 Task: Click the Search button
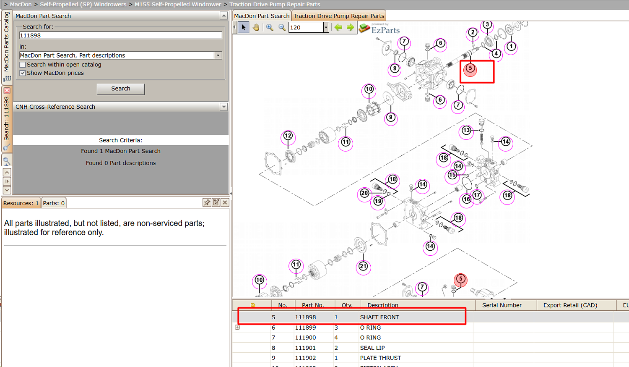[x=121, y=89]
